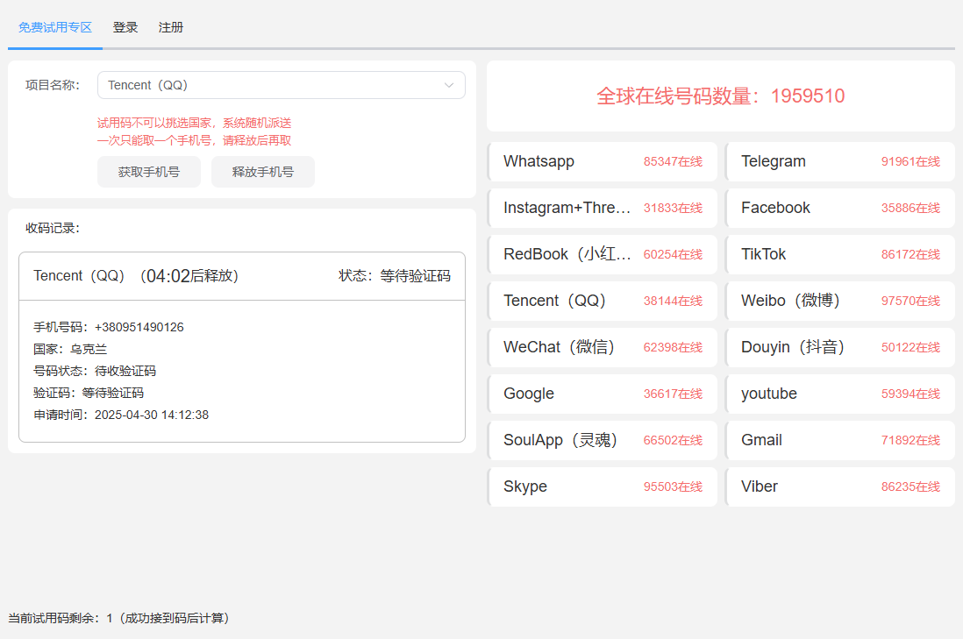
Task: Pick the Skype service card
Action: 603,486
